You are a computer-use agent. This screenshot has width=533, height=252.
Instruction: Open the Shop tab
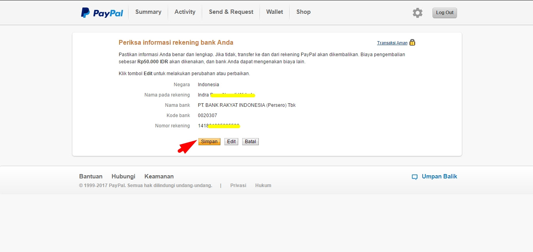point(303,12)
